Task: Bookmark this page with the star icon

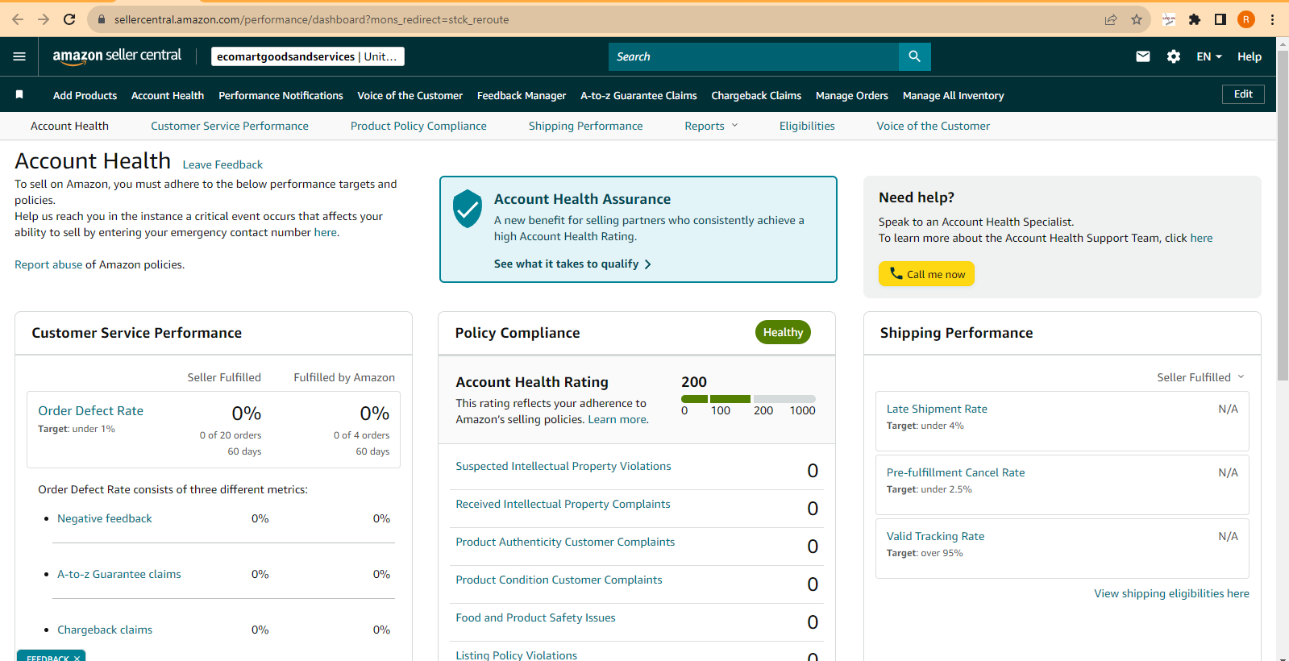Action: tap(1137, 19)
